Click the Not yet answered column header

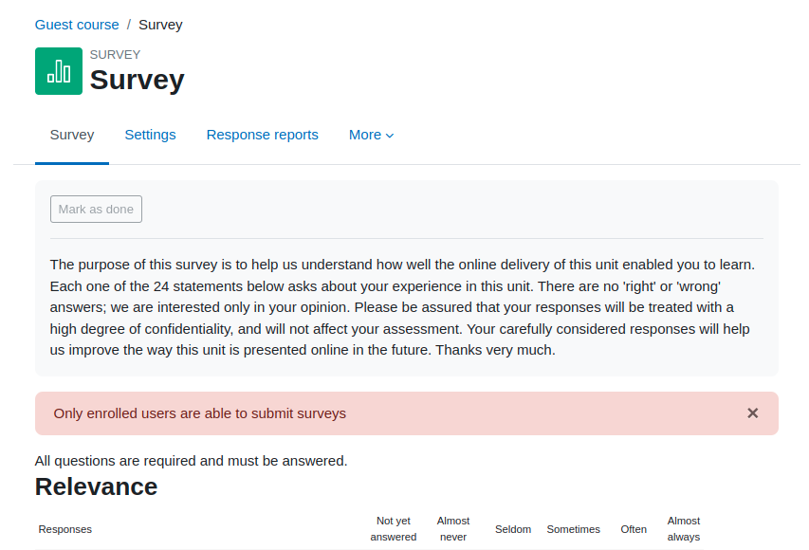pos(394,529)
